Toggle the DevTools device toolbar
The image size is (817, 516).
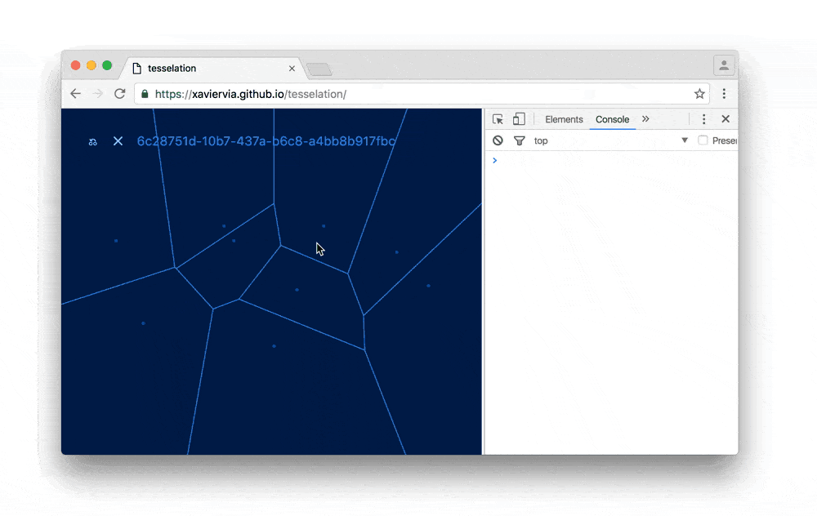pos(519,119)
